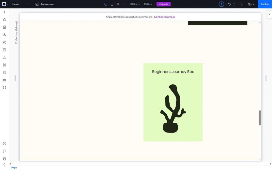Viewport: 272px width, 170px height.
Task: Open the check-circle site checker icon
Action: 5,144
